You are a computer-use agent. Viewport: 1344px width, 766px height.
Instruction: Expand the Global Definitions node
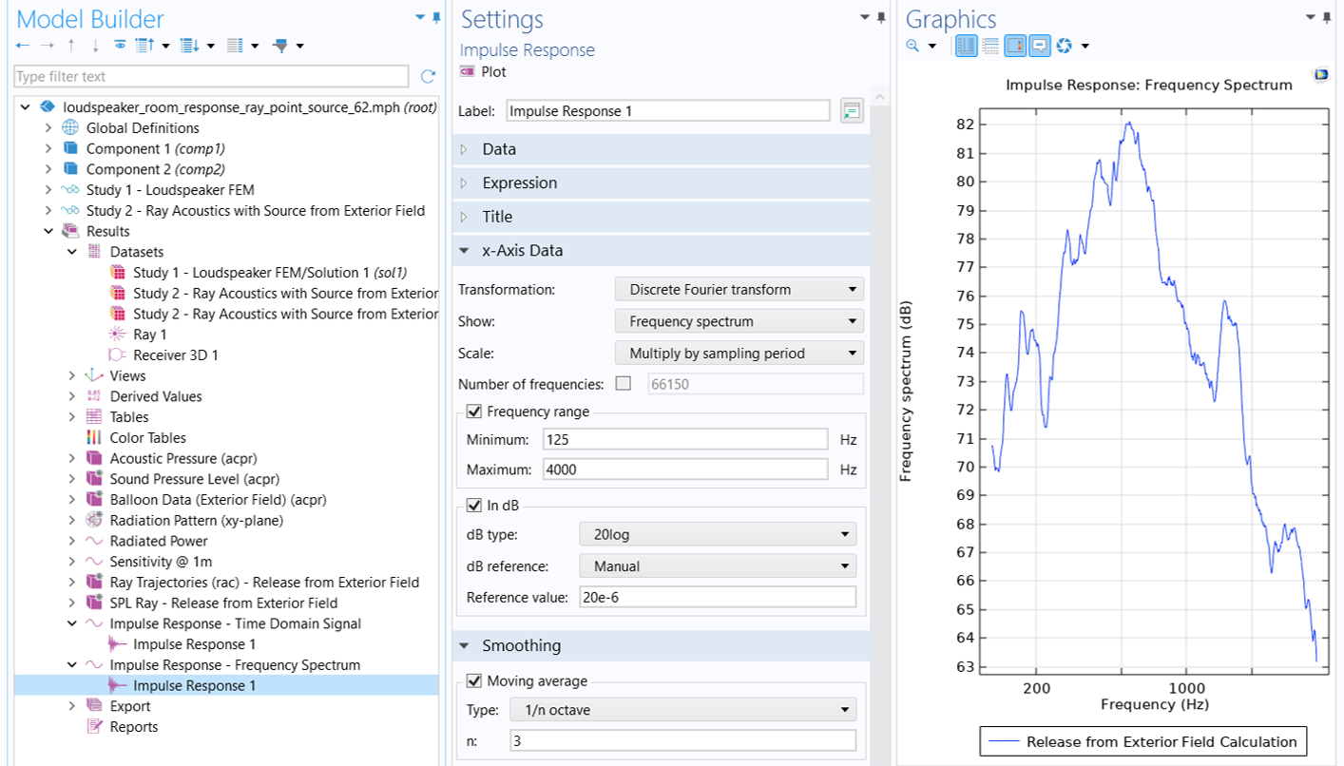(48, 128)
